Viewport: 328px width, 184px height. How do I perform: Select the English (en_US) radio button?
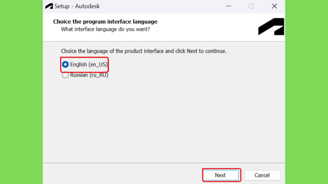[65, 65]
